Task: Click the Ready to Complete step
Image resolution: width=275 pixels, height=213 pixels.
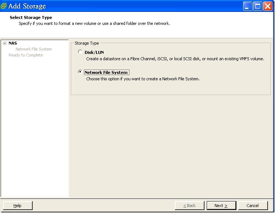Action: [x=26, y=55]
